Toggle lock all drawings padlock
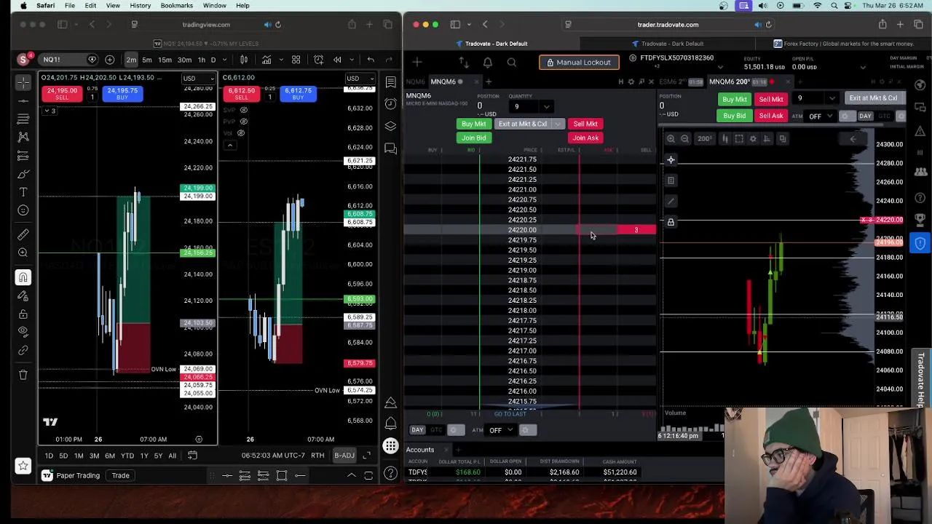Viewport: 932px width, 524px height. point(23,314)
